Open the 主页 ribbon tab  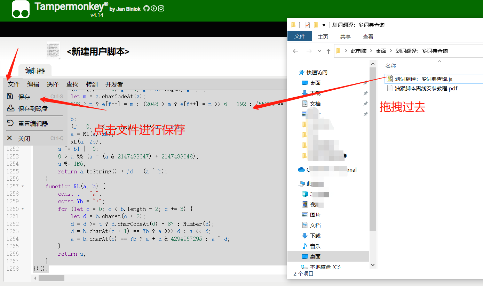pos(323,36)
